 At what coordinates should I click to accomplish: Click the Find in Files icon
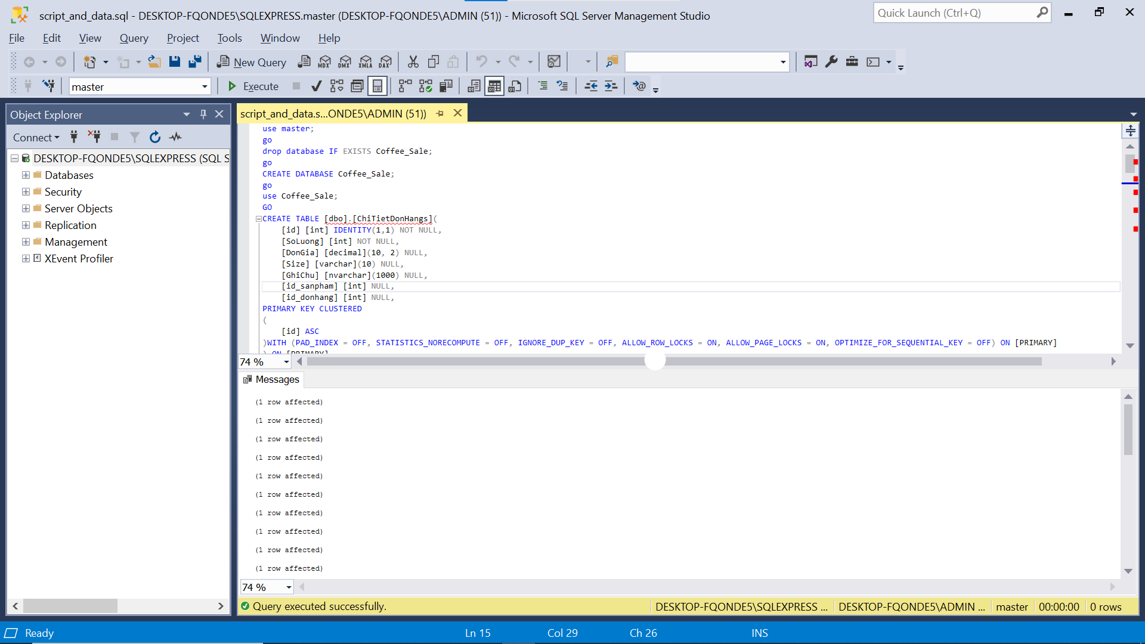612,61
